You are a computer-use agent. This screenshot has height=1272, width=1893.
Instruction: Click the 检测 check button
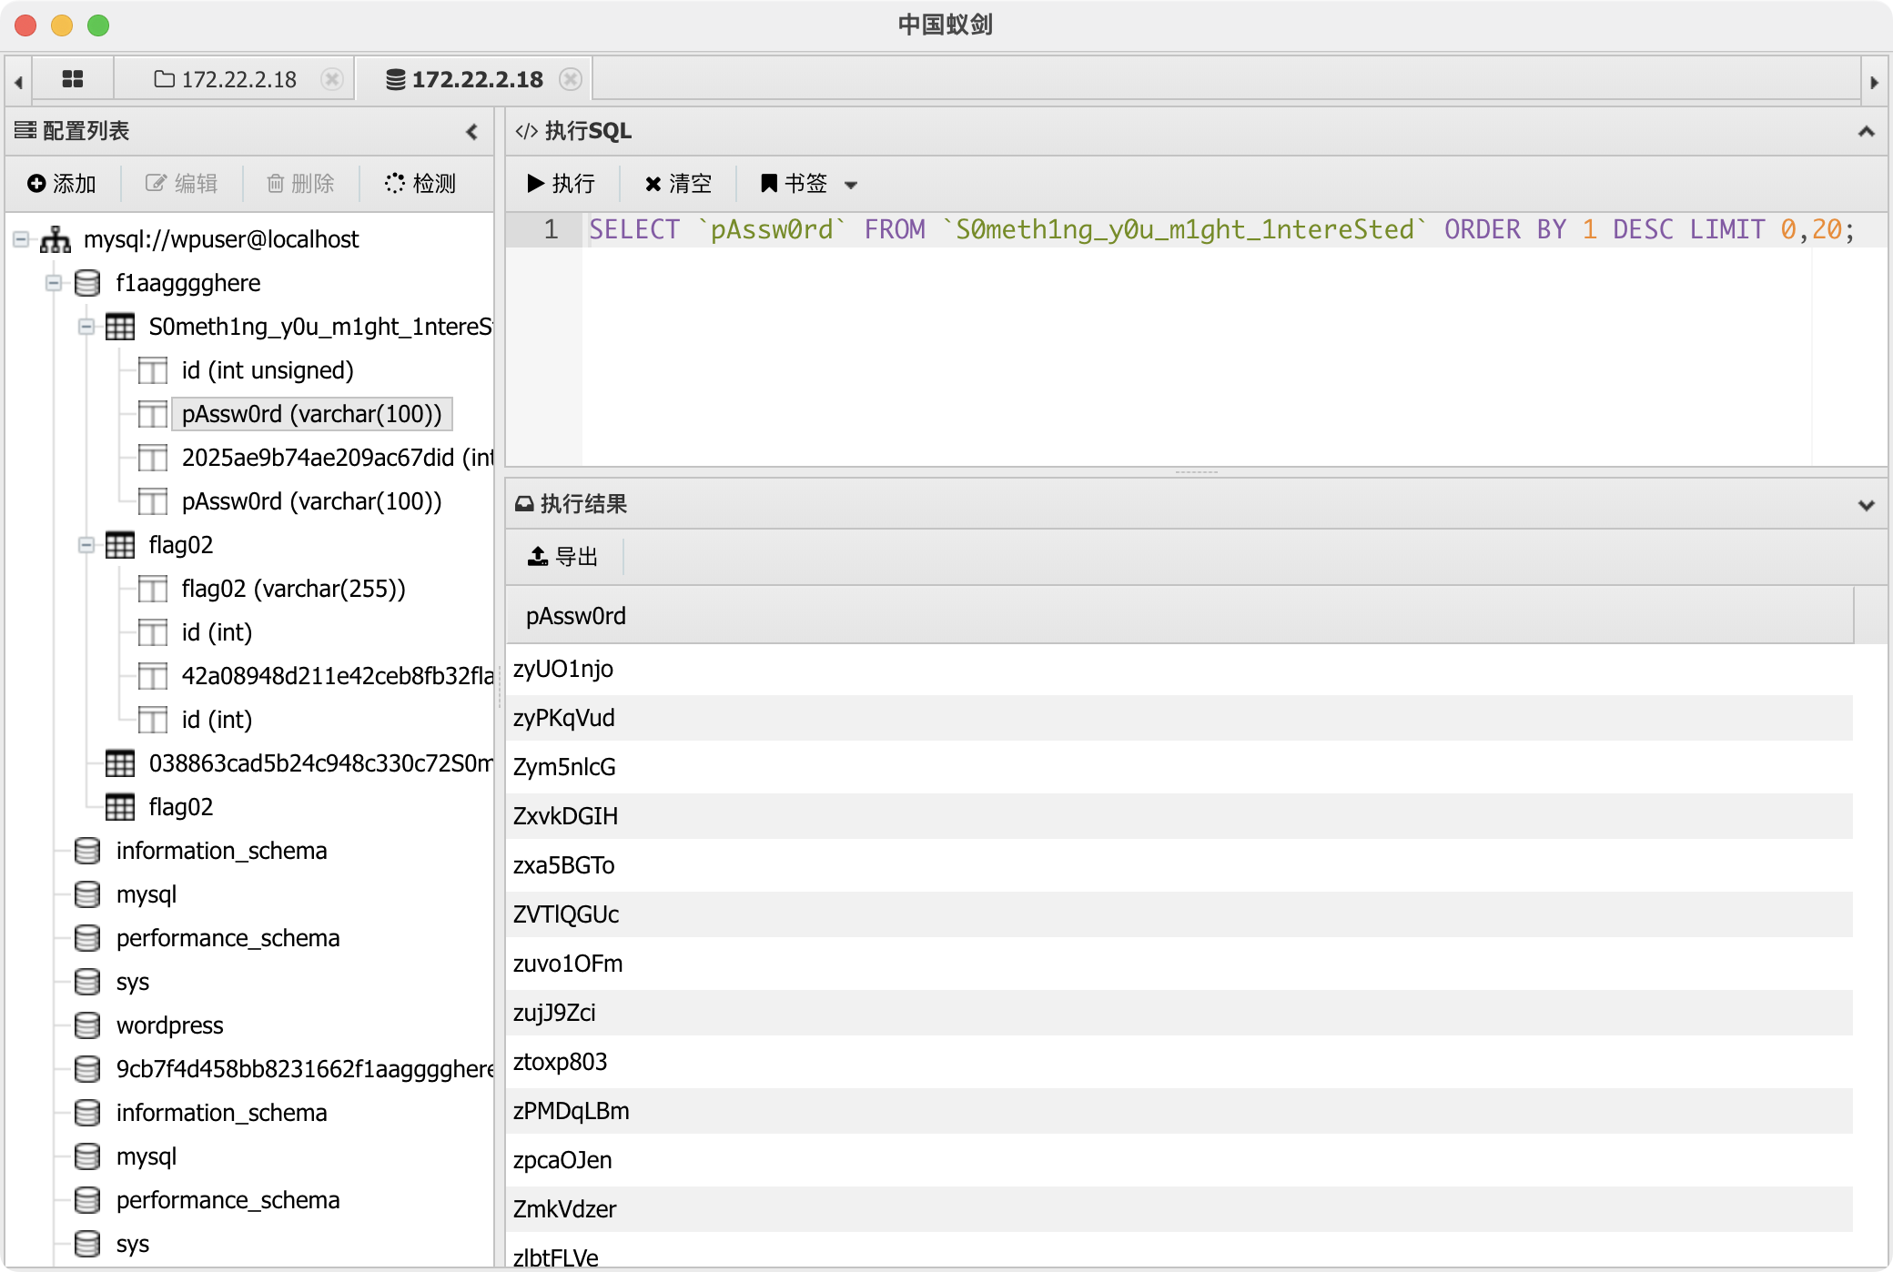pyautogui.click(x=420, y=184)
